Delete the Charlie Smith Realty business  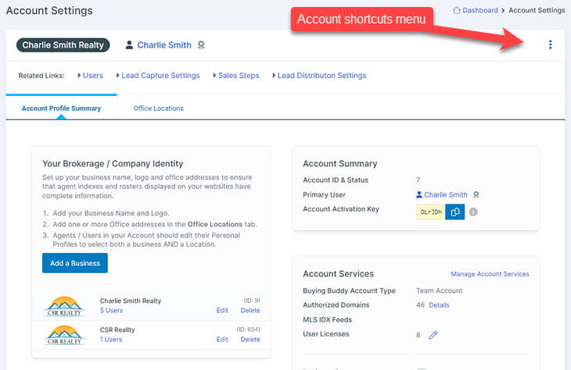coord(250,311)
